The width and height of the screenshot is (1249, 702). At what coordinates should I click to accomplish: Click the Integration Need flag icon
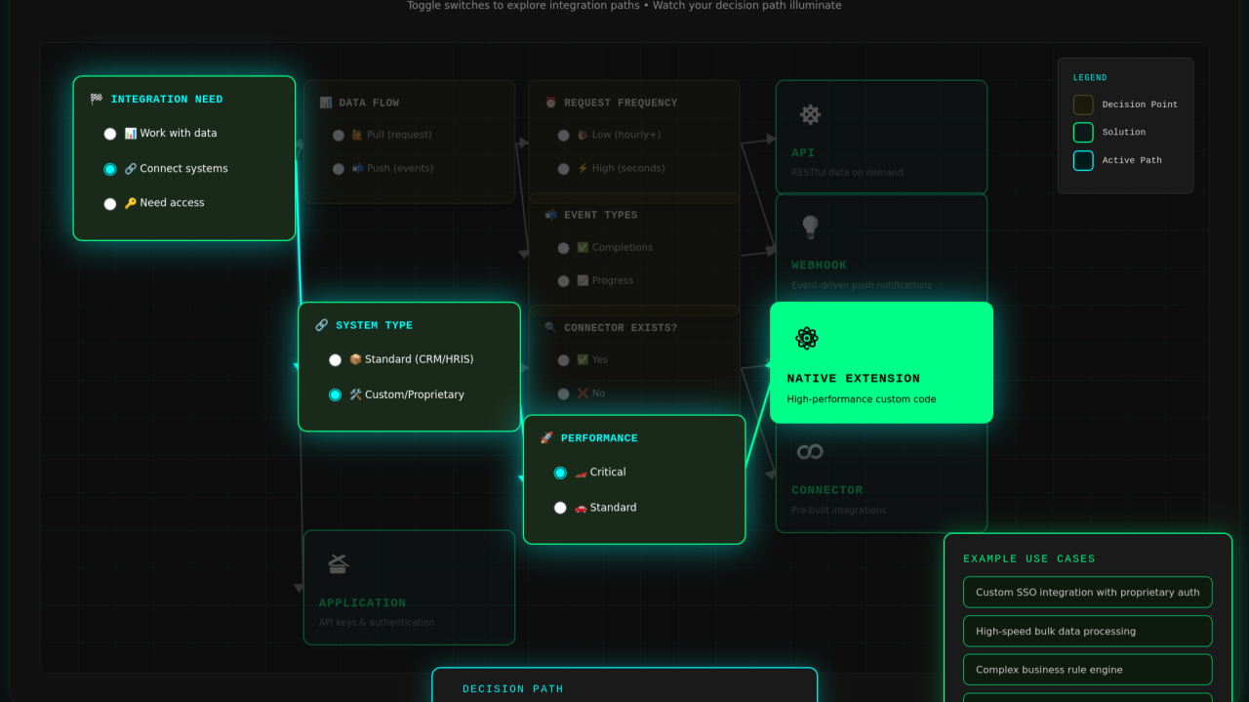tap(97, 100)
